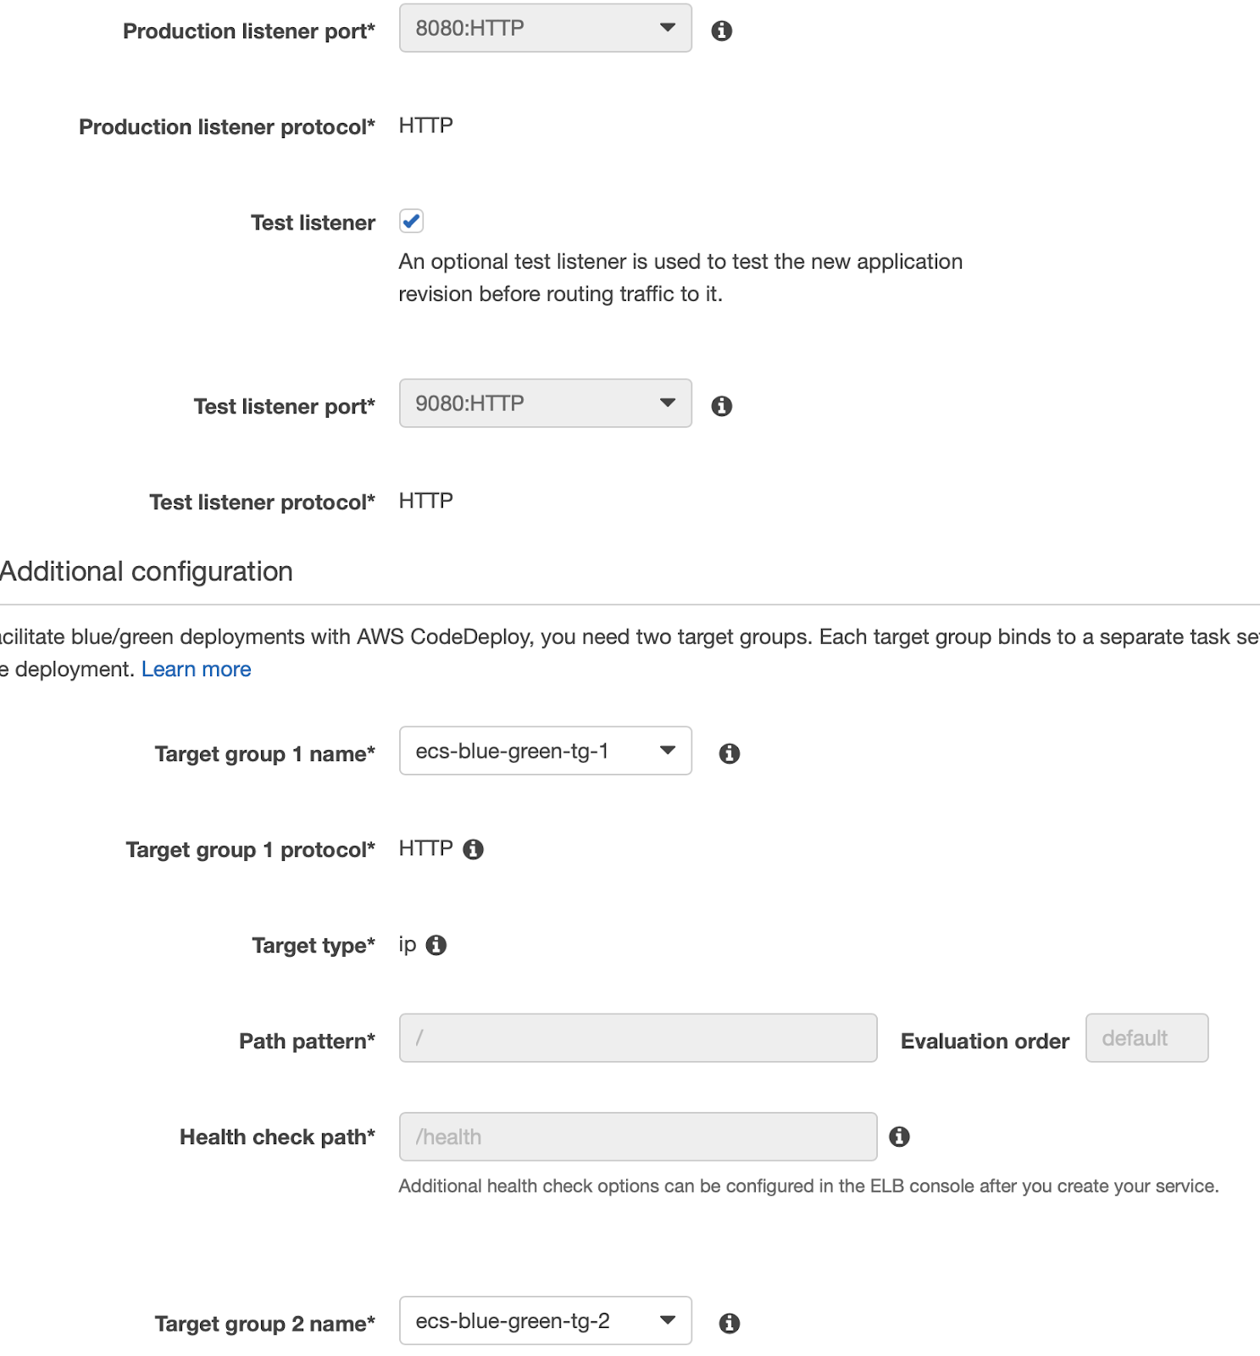
Task: Click the Additional configuration heading
Action: [147, 572]
